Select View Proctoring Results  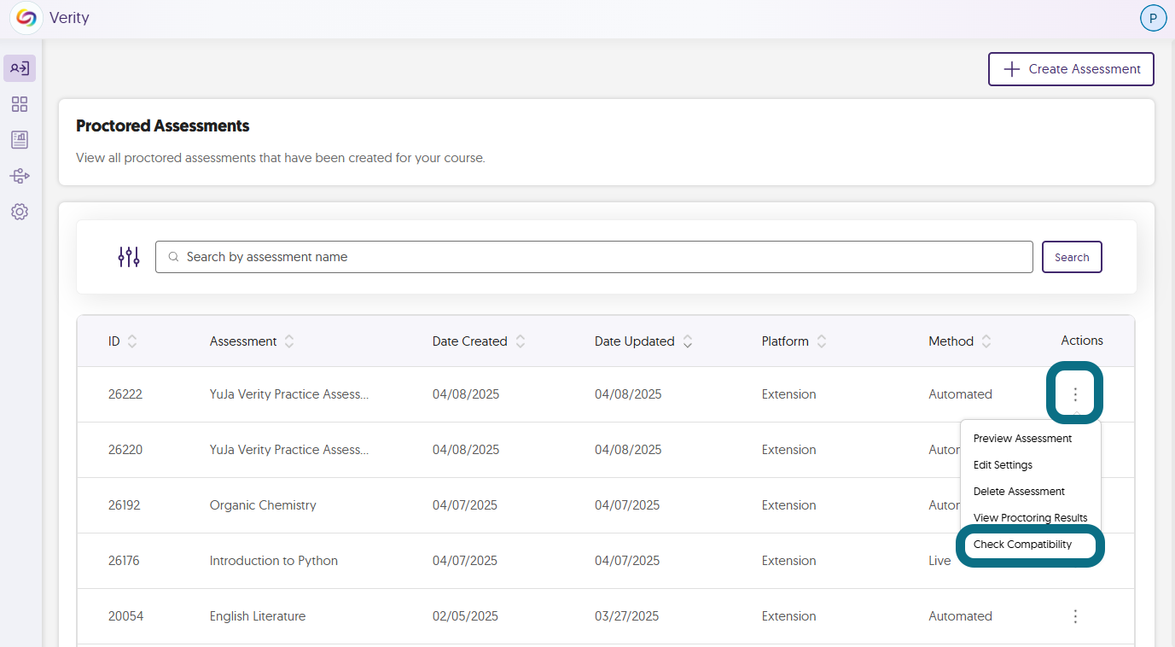point(1030,518)
